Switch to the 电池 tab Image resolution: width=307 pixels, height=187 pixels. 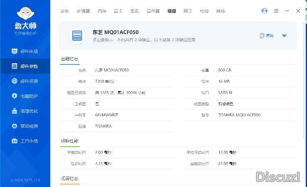pos(204,11)
